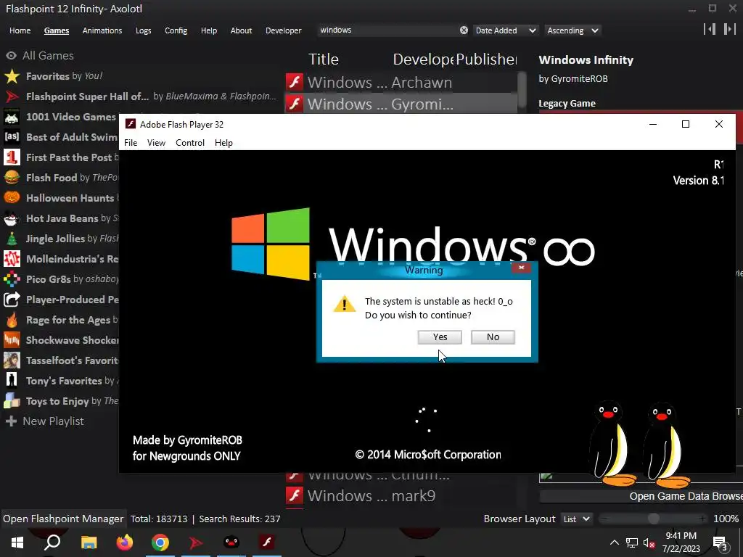Open the Toys to Enjoy blocks icon
743x557 pixels.
12,401
